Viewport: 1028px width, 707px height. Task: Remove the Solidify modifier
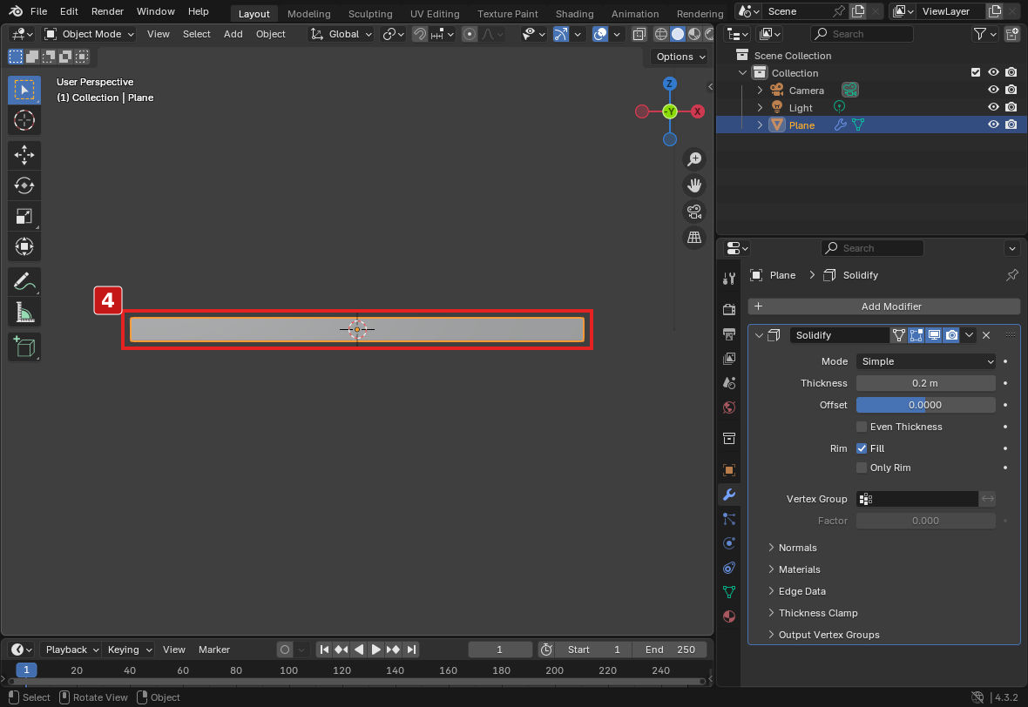(986, 335)
